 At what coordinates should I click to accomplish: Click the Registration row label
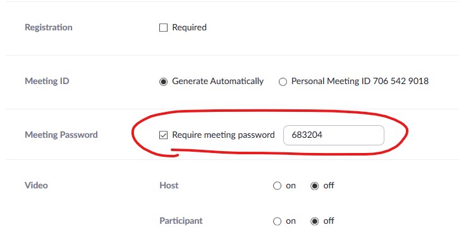click(x=49, y=27)
